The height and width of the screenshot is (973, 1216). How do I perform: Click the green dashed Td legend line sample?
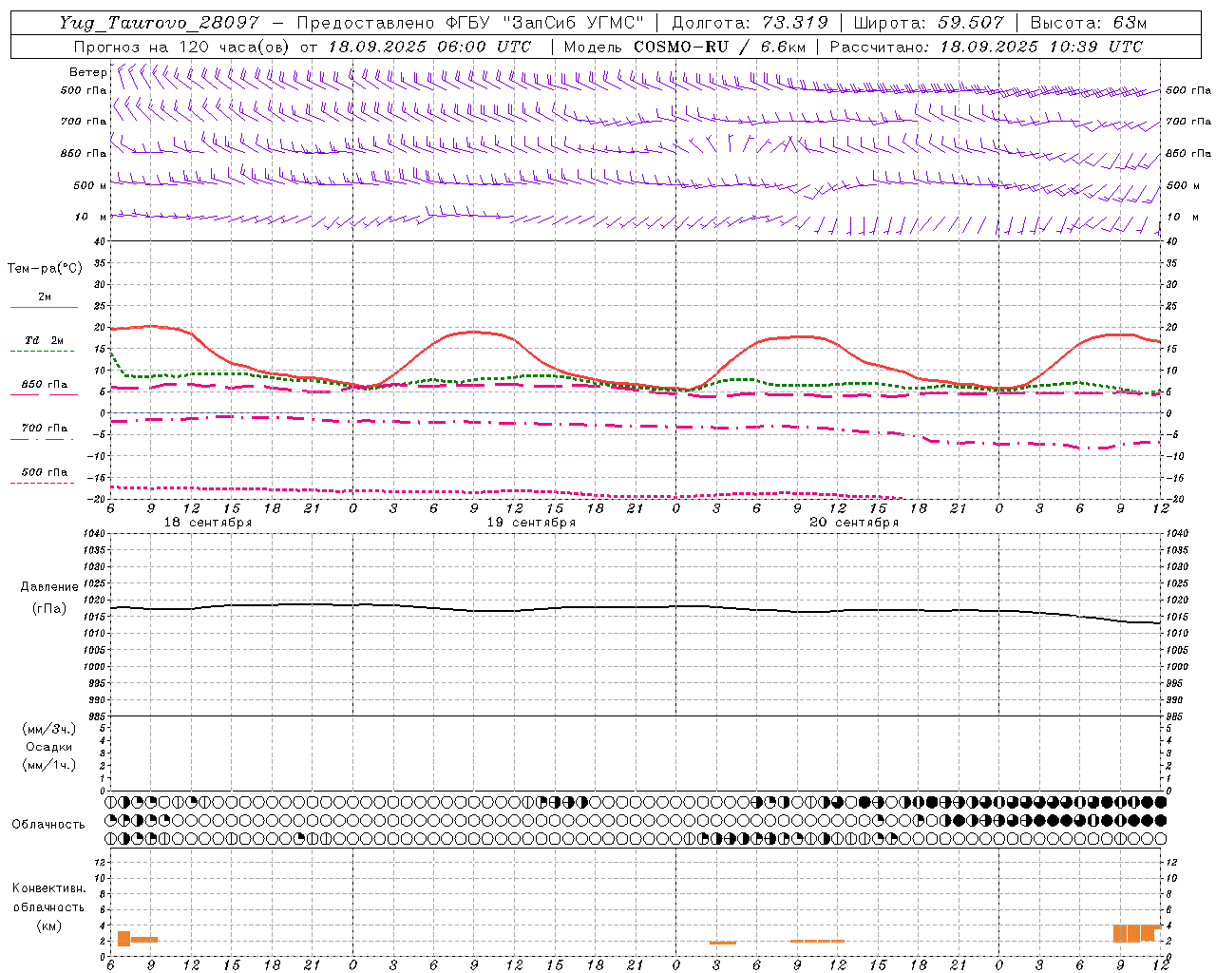pyautogui.click(x=42, y=352)
